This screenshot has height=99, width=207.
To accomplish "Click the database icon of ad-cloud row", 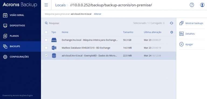I will (54, 56).
